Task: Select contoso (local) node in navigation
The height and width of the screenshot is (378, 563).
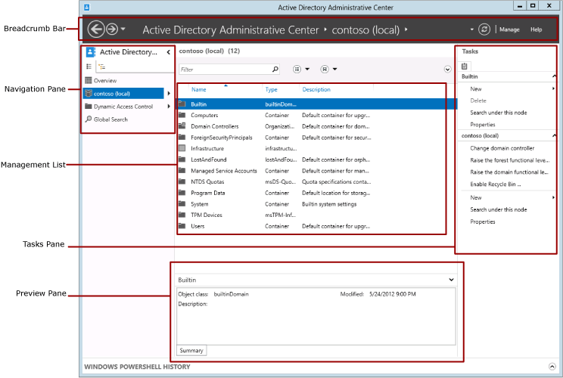Action: [123, 94]
